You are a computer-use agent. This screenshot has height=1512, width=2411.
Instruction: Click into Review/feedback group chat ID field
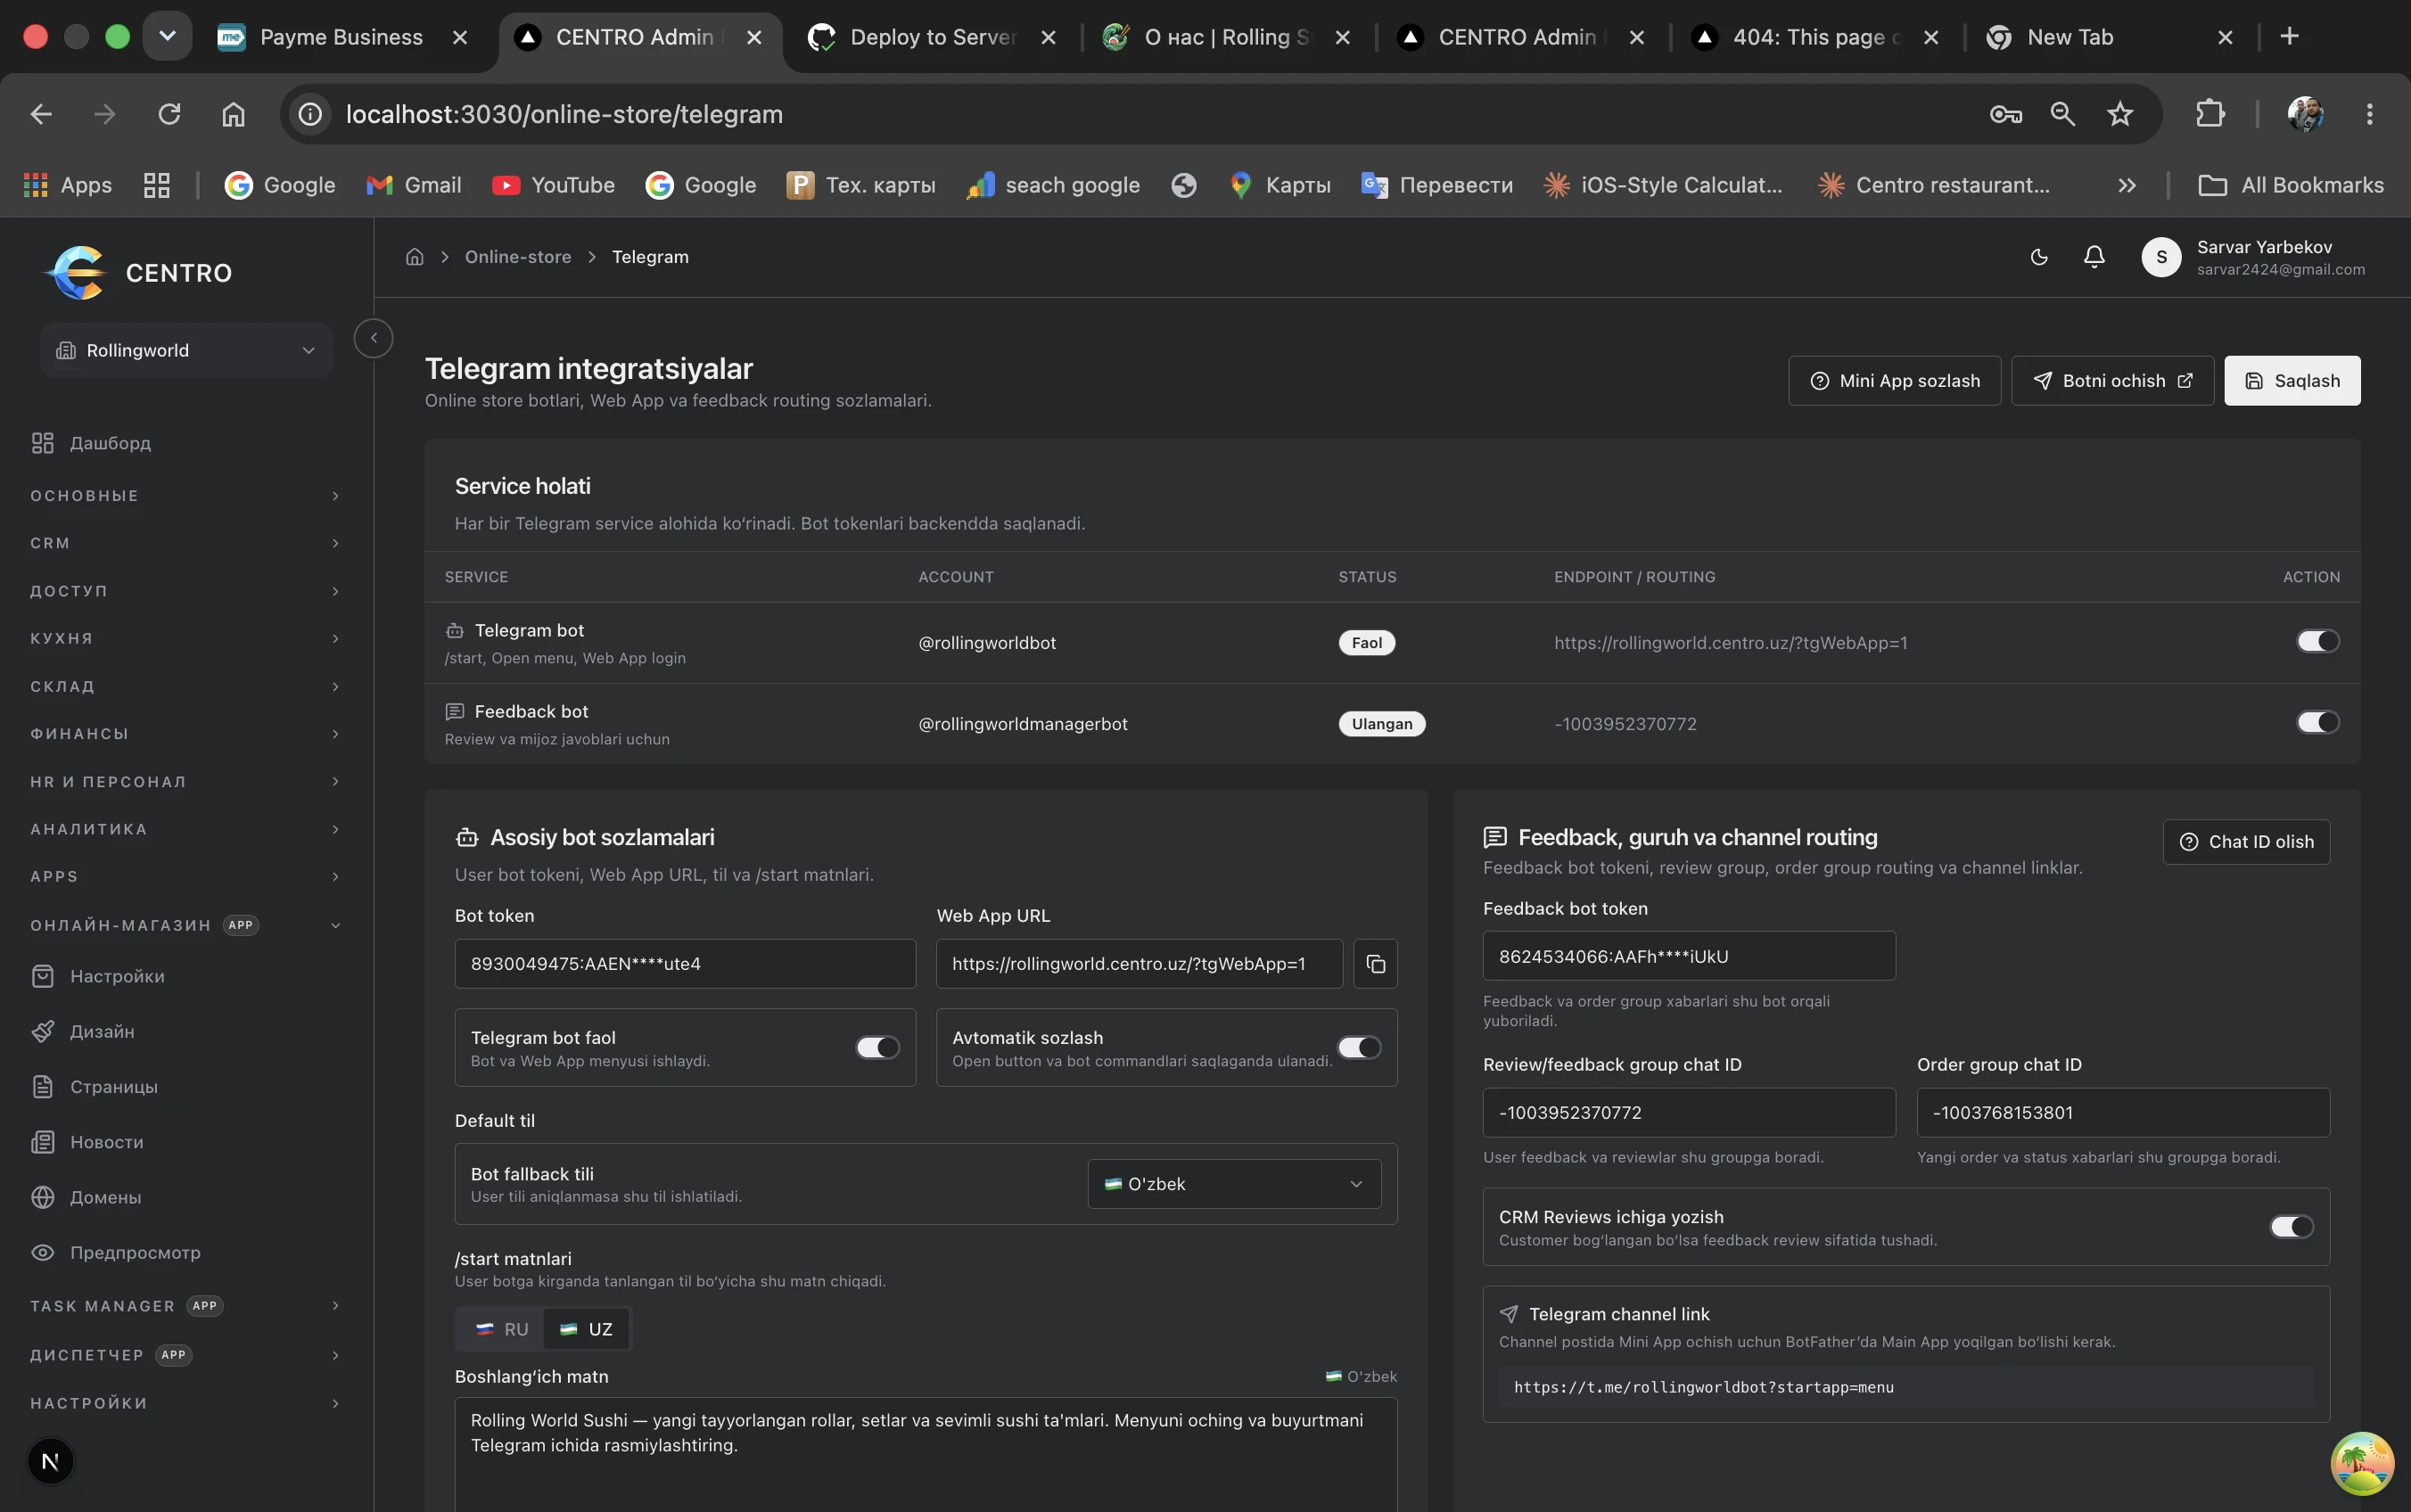tap(1689, 1112)
